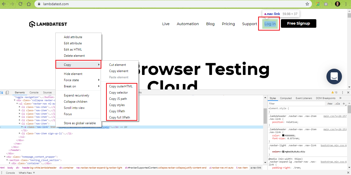Screen dimensions: 351x175
Task: Toggle the .cls class editor
Action: pyautogui.click(x=337, y=104)
